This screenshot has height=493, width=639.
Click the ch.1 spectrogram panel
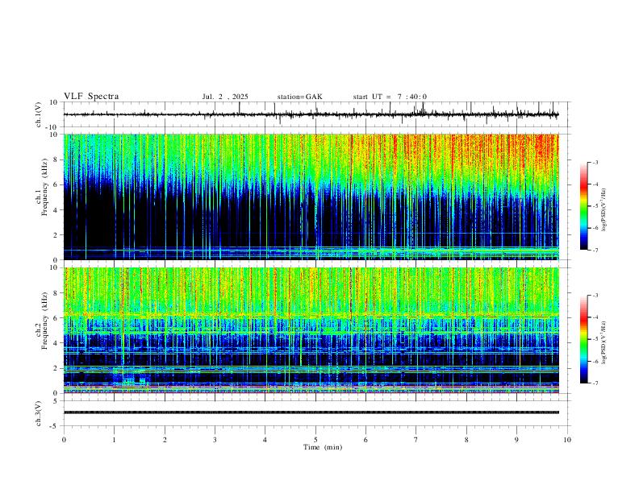point(311,197)
